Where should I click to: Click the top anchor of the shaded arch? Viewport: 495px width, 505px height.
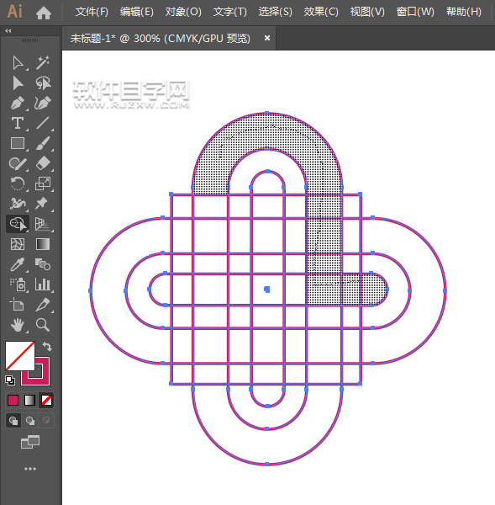pyautogui.click(x=267, y=113)
